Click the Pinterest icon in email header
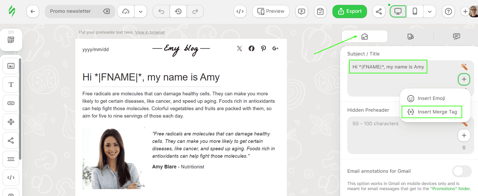Screen dimensions: 478x196 click(263, 49)
